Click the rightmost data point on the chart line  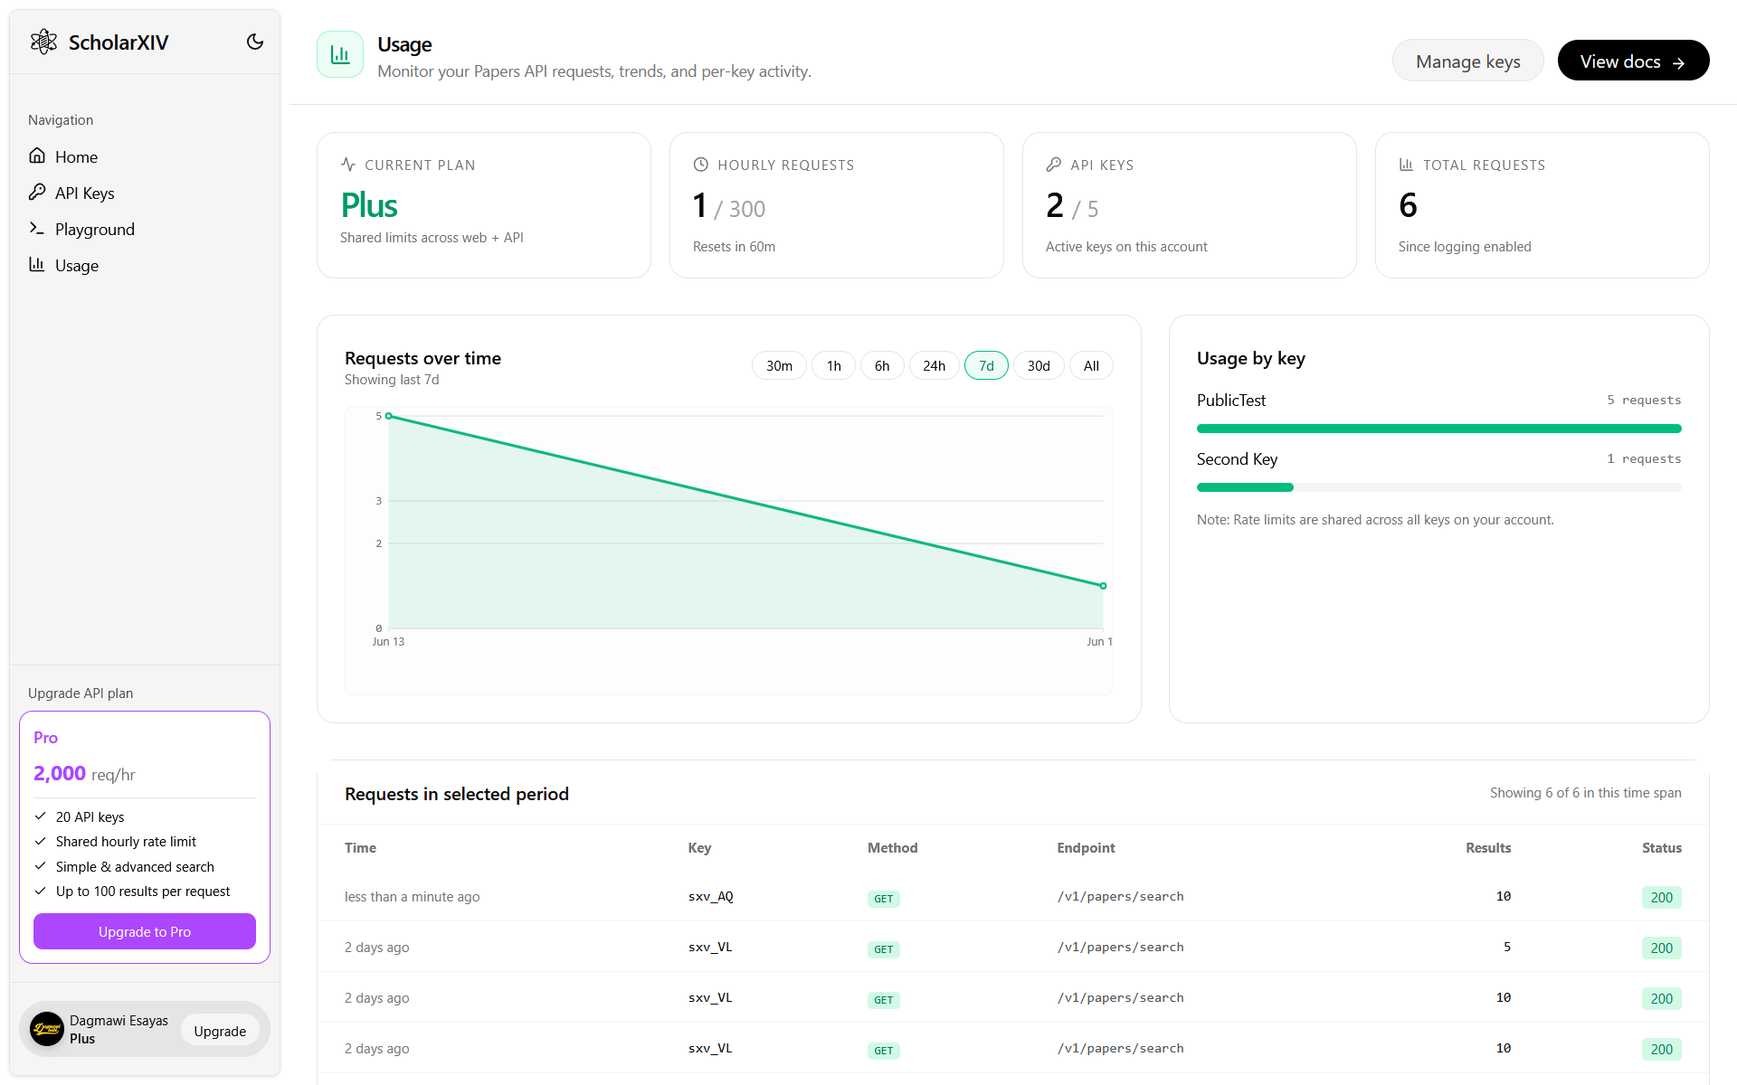(x=1103, y=586)
